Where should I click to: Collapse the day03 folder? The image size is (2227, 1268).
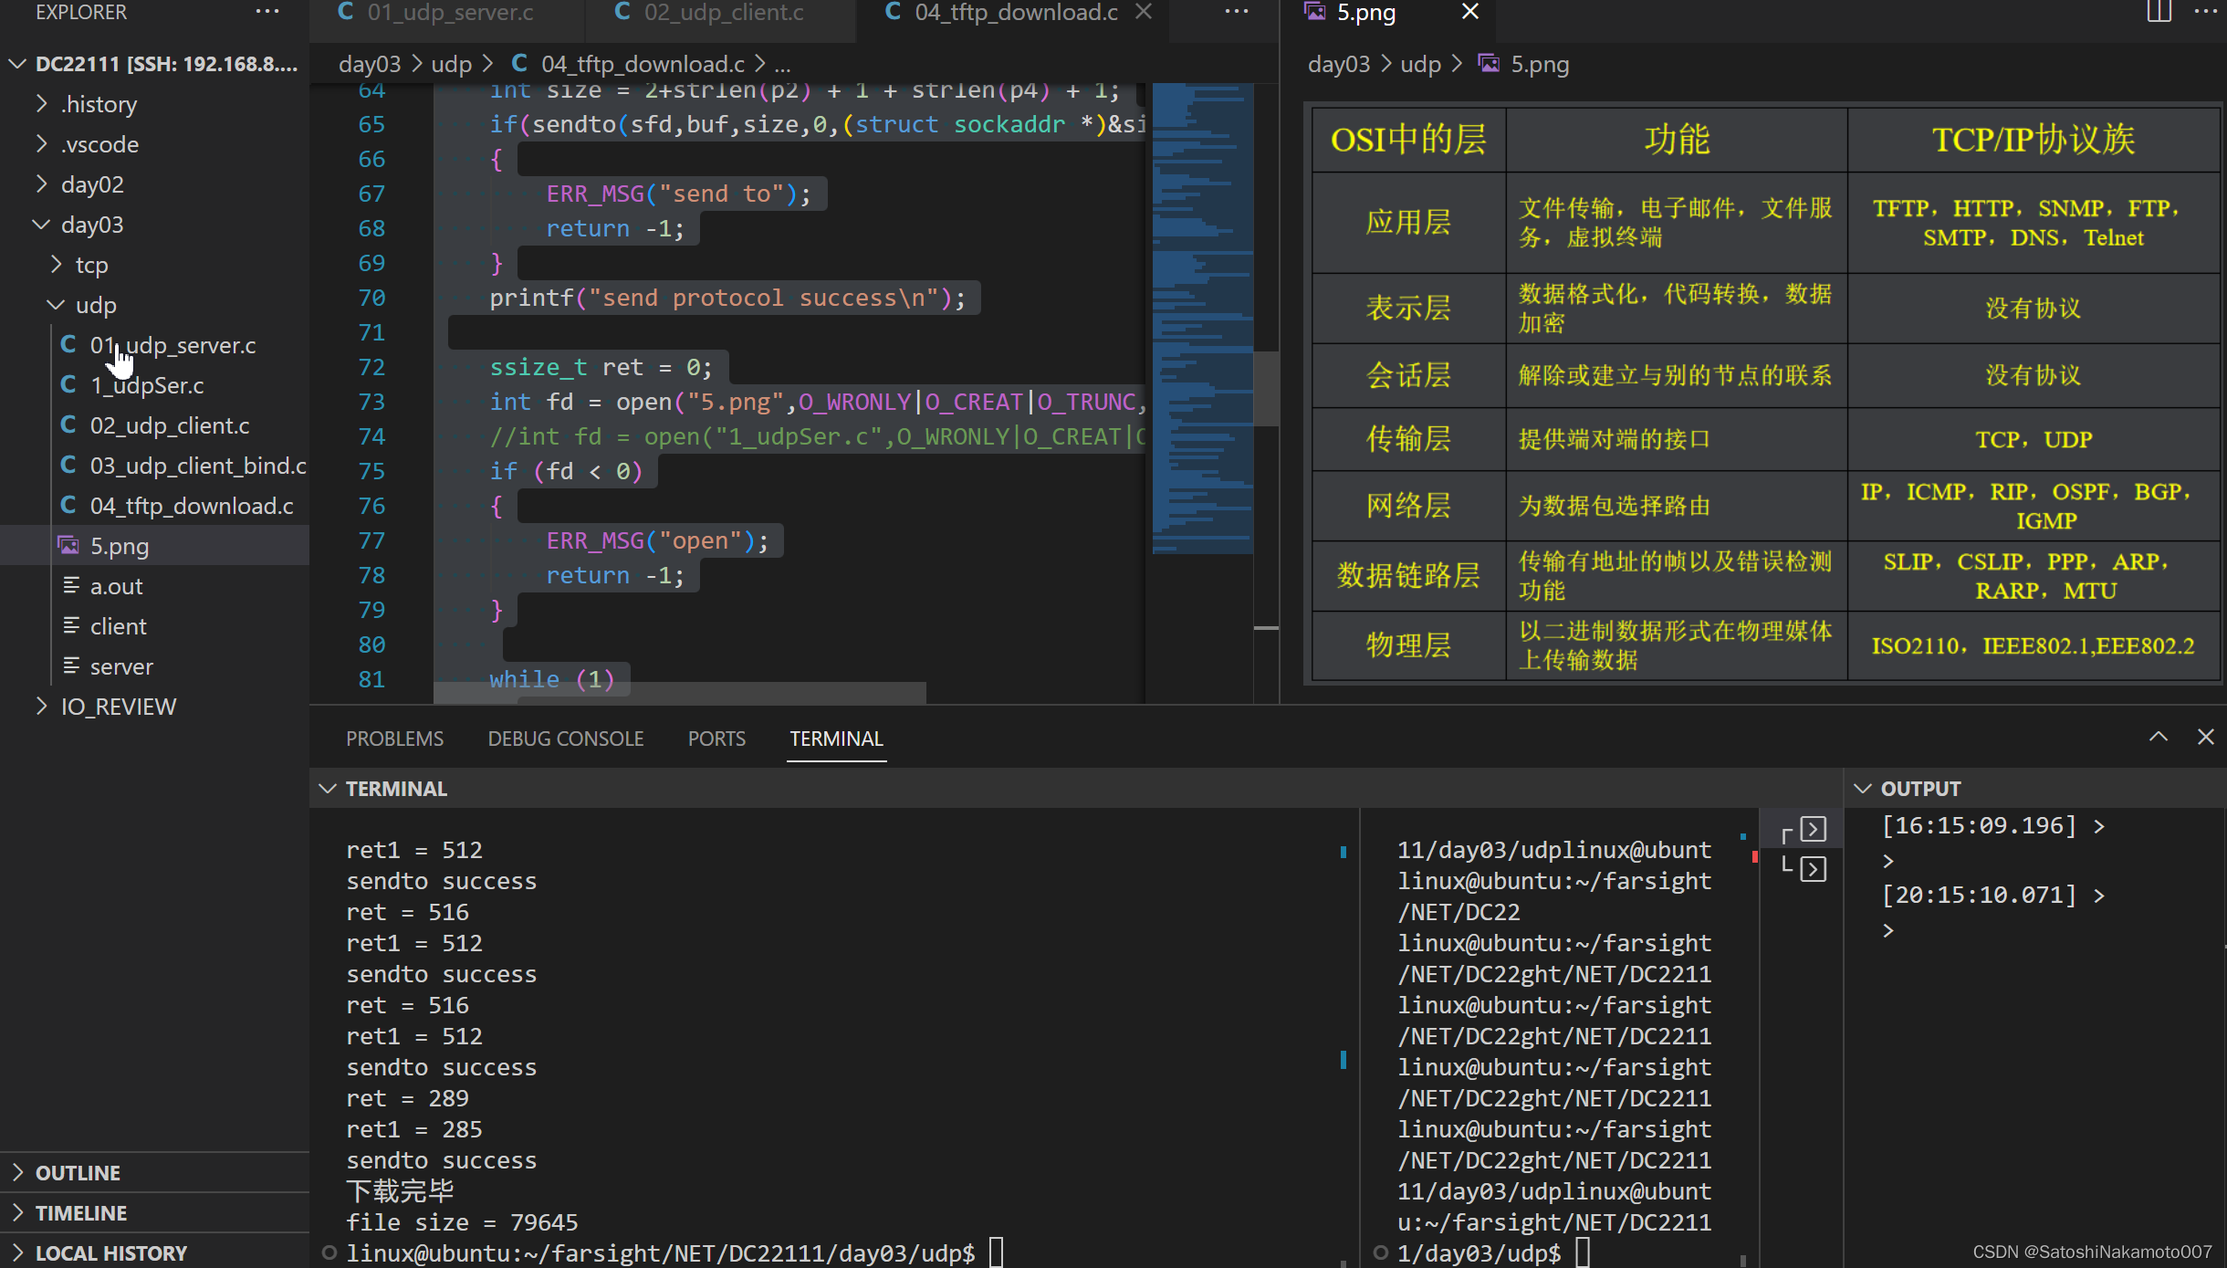click(x=41, y=225)
